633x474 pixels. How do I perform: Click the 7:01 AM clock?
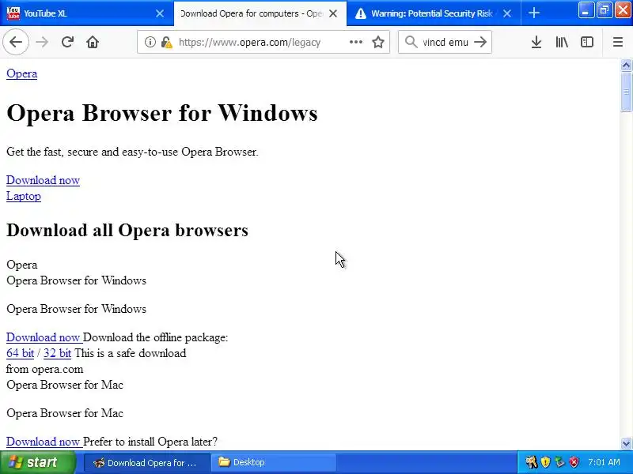click(x=604, y=462)
